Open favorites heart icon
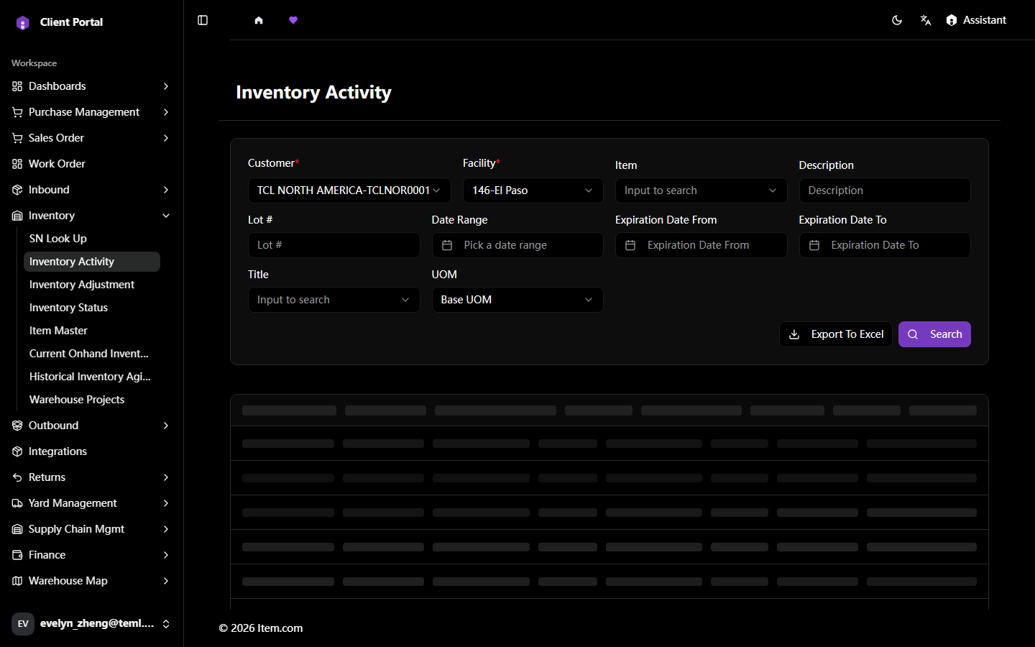This screenshot has width=1035, height=647. [293, 20]
